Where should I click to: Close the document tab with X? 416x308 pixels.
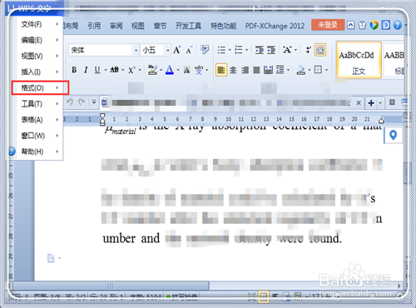tap(359, 103)
